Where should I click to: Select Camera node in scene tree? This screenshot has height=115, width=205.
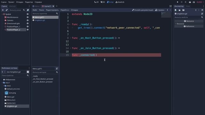click(10, 20)
